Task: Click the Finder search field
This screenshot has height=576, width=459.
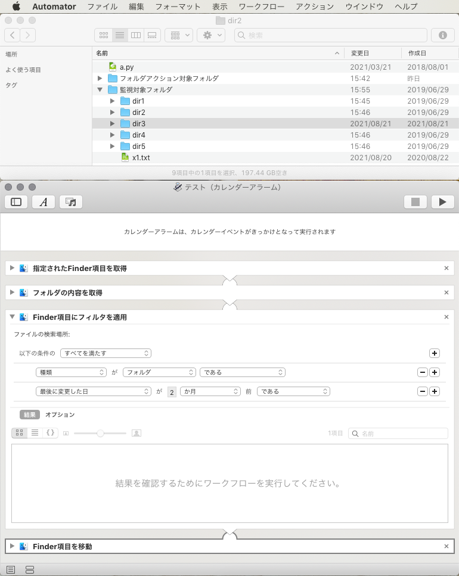Action: click(x=331, y=35)
